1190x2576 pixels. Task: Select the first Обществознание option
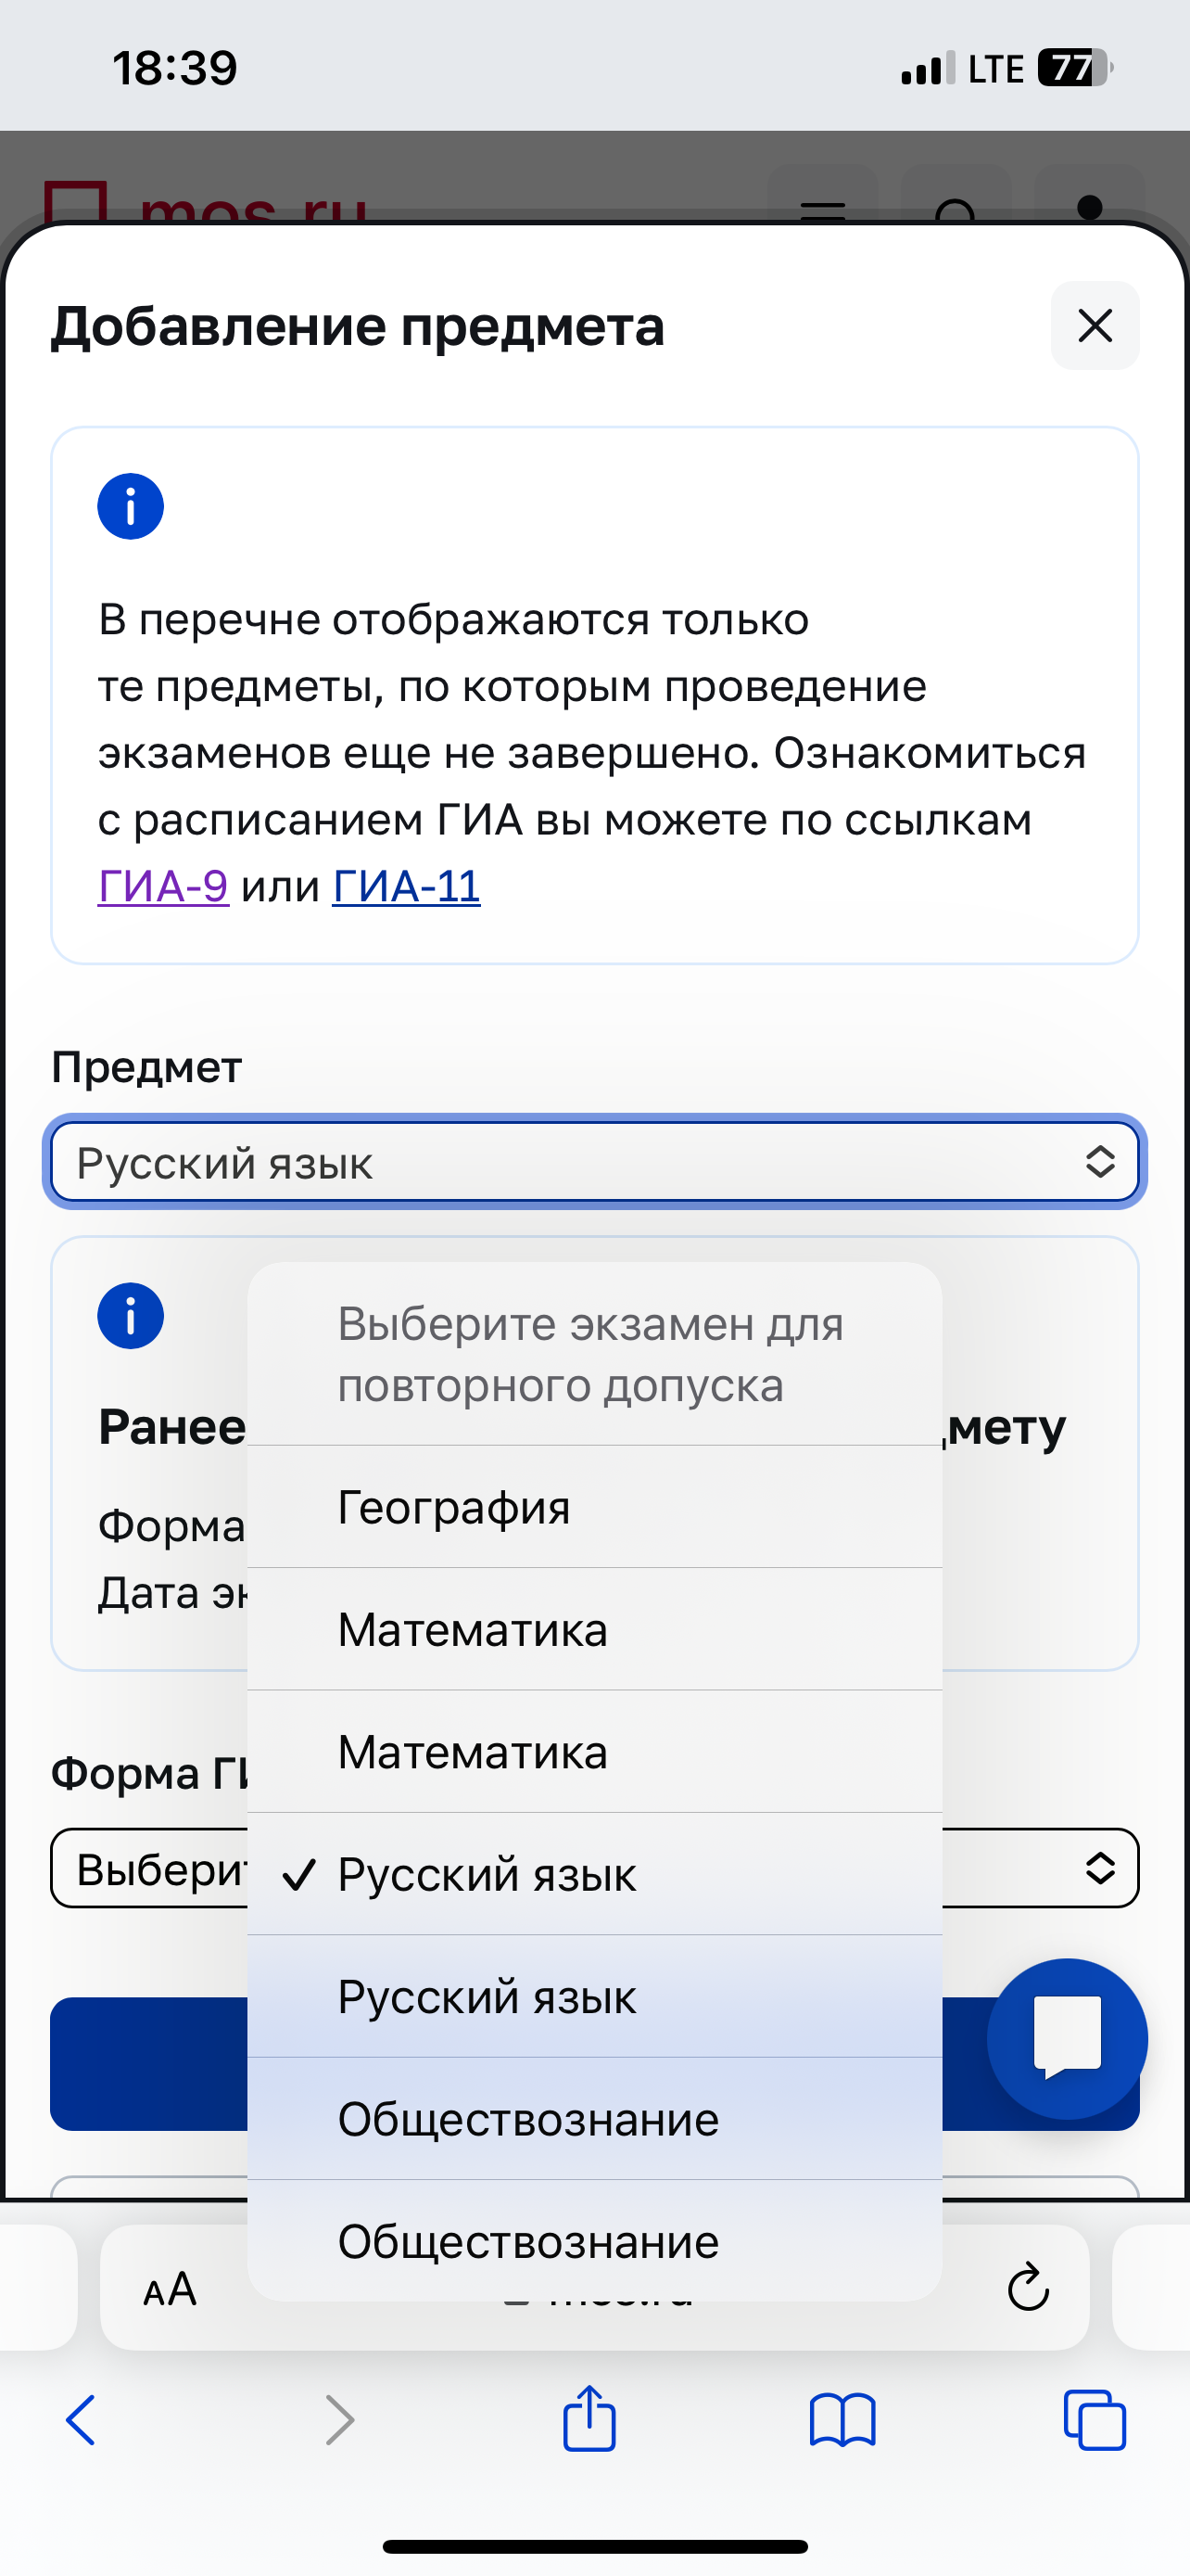[594, 2120]
